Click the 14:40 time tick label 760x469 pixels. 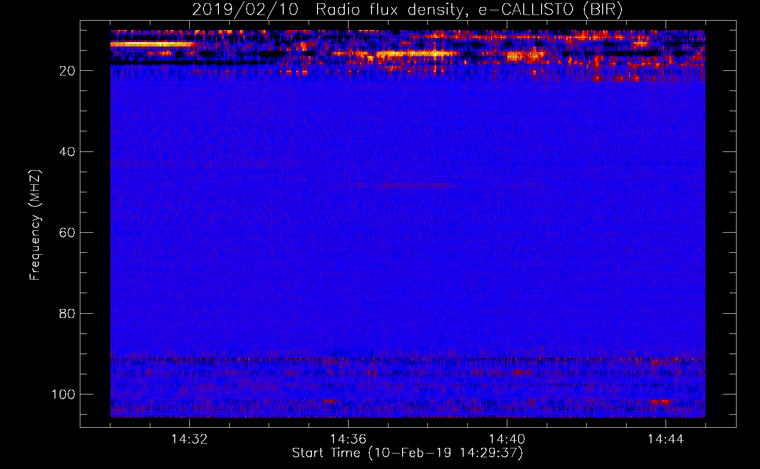507,439
